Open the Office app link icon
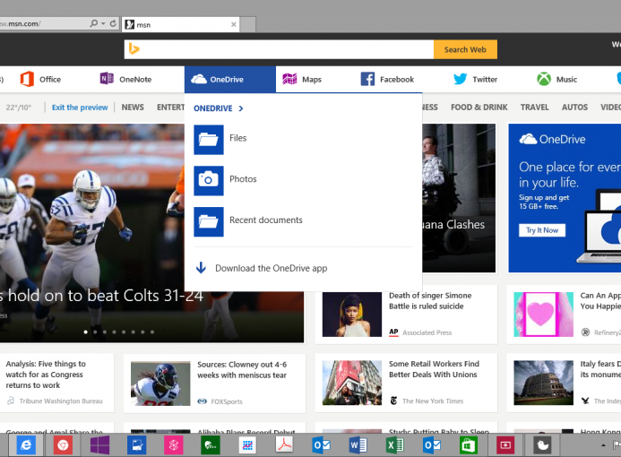 coord(27,79)
